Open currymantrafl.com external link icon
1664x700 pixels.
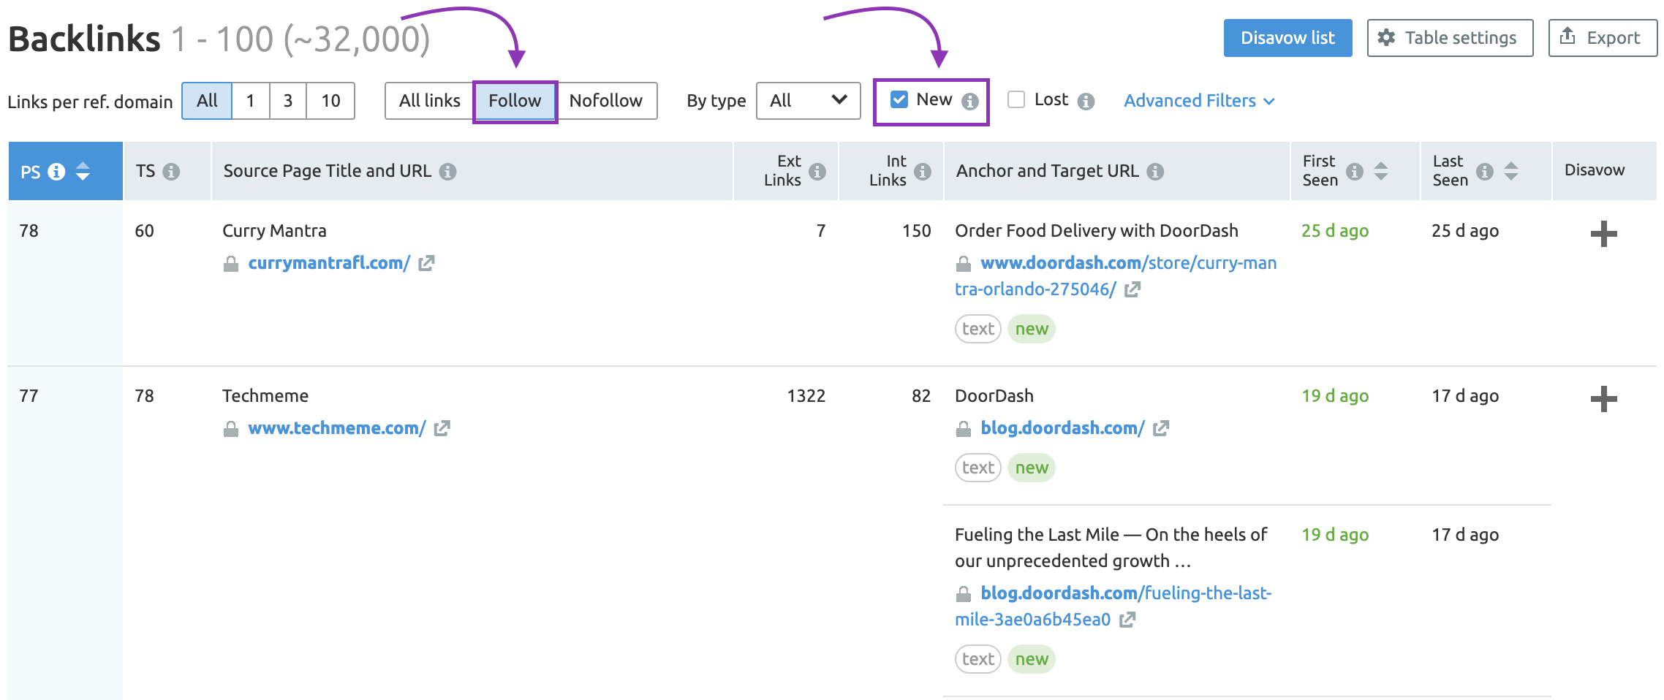coord(427,263)
